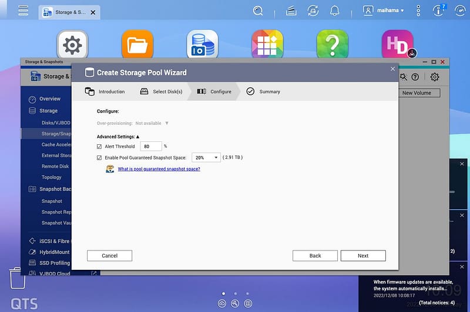Close the Create Storage Pool Wizard
The height and width of the screenshot is (312, 470).
[x=392, y=69]
